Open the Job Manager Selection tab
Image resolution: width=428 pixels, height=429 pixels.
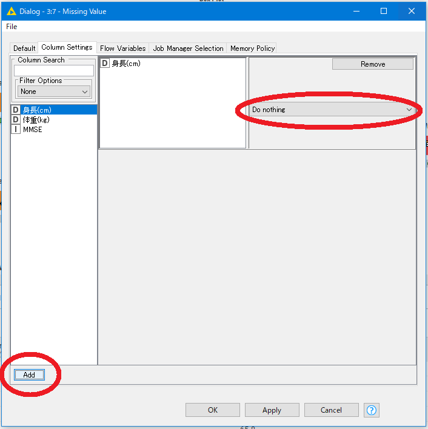pos(188,48)
